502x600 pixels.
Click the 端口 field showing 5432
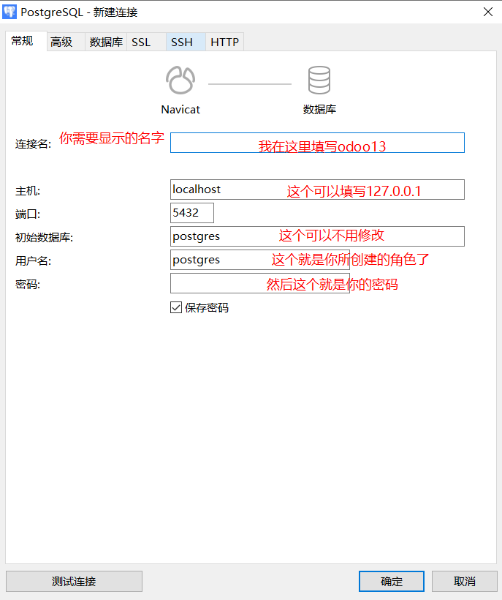192,213
